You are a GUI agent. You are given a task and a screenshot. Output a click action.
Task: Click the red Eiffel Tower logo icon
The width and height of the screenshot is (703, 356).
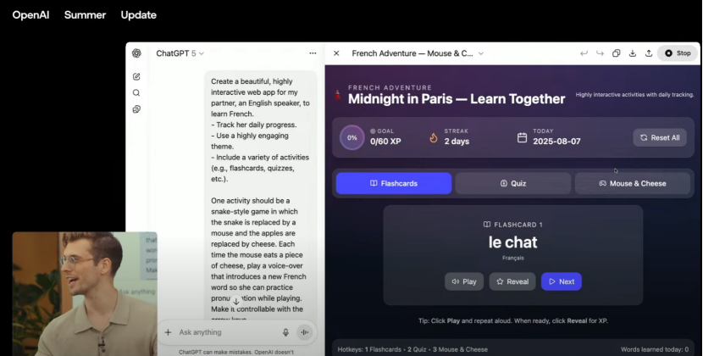(x=338, y=95)
